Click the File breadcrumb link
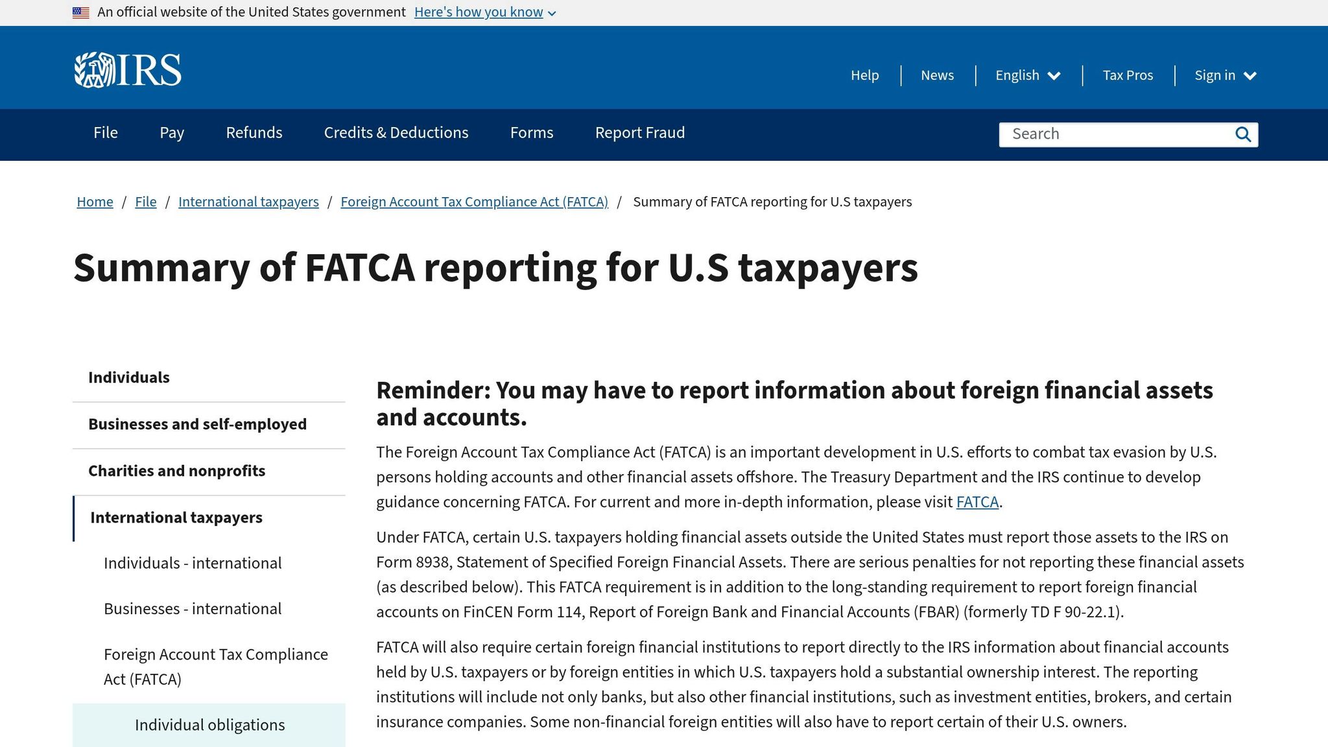 click(146, 202)
